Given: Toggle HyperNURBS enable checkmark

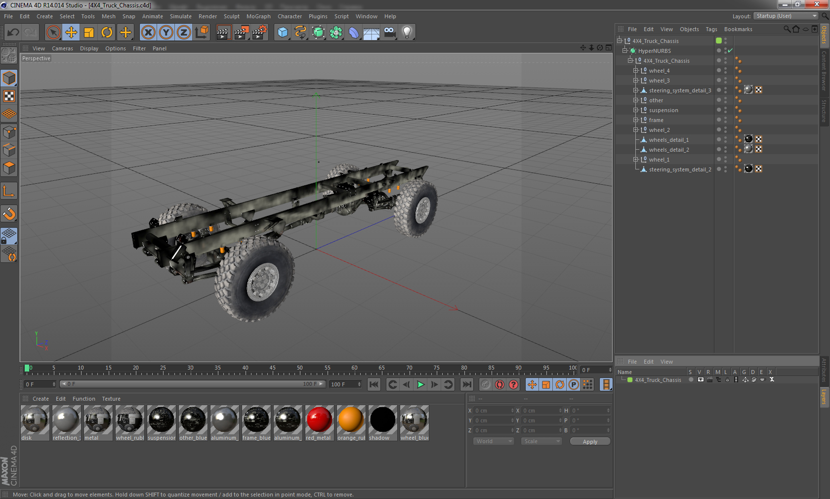Looking at the screenshot, I should [x=730, y=50].
